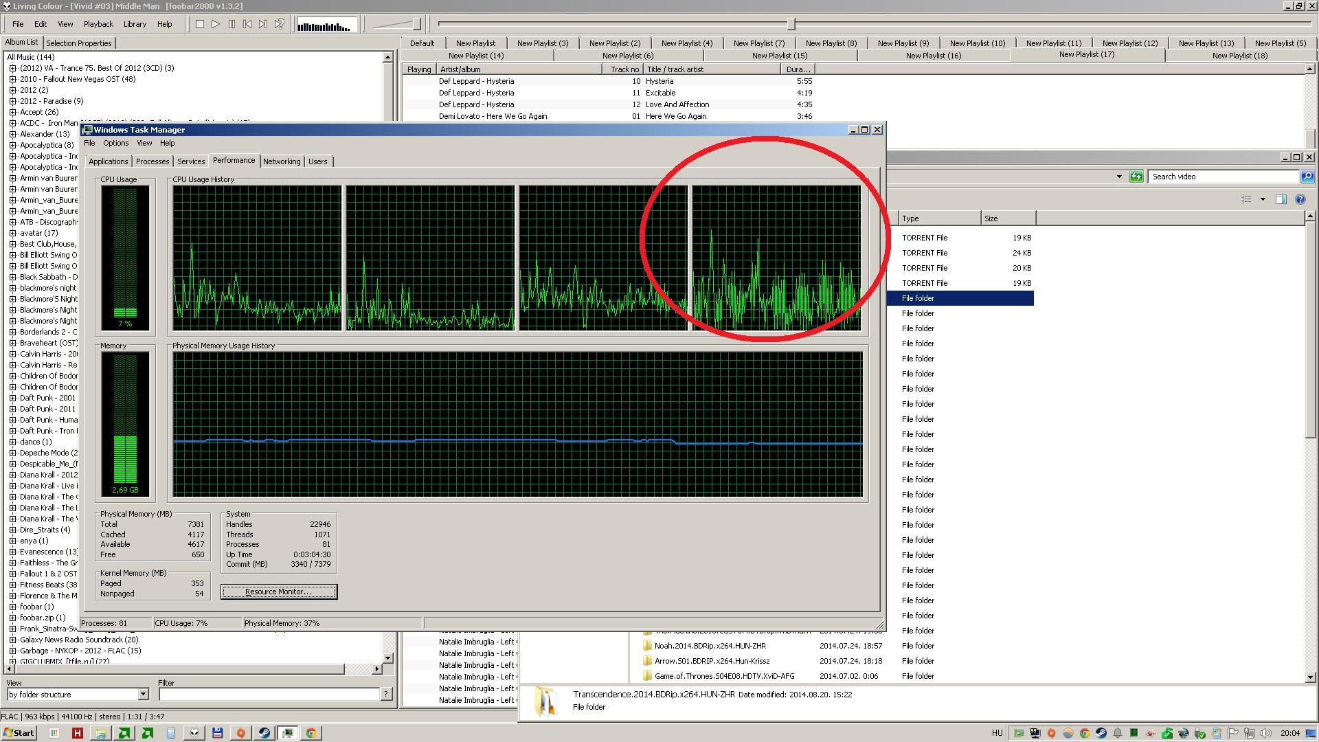Switch to Task Manager taskbar icon
Viewport: 1319px width, 742px height.
click(x=288, y=733)
